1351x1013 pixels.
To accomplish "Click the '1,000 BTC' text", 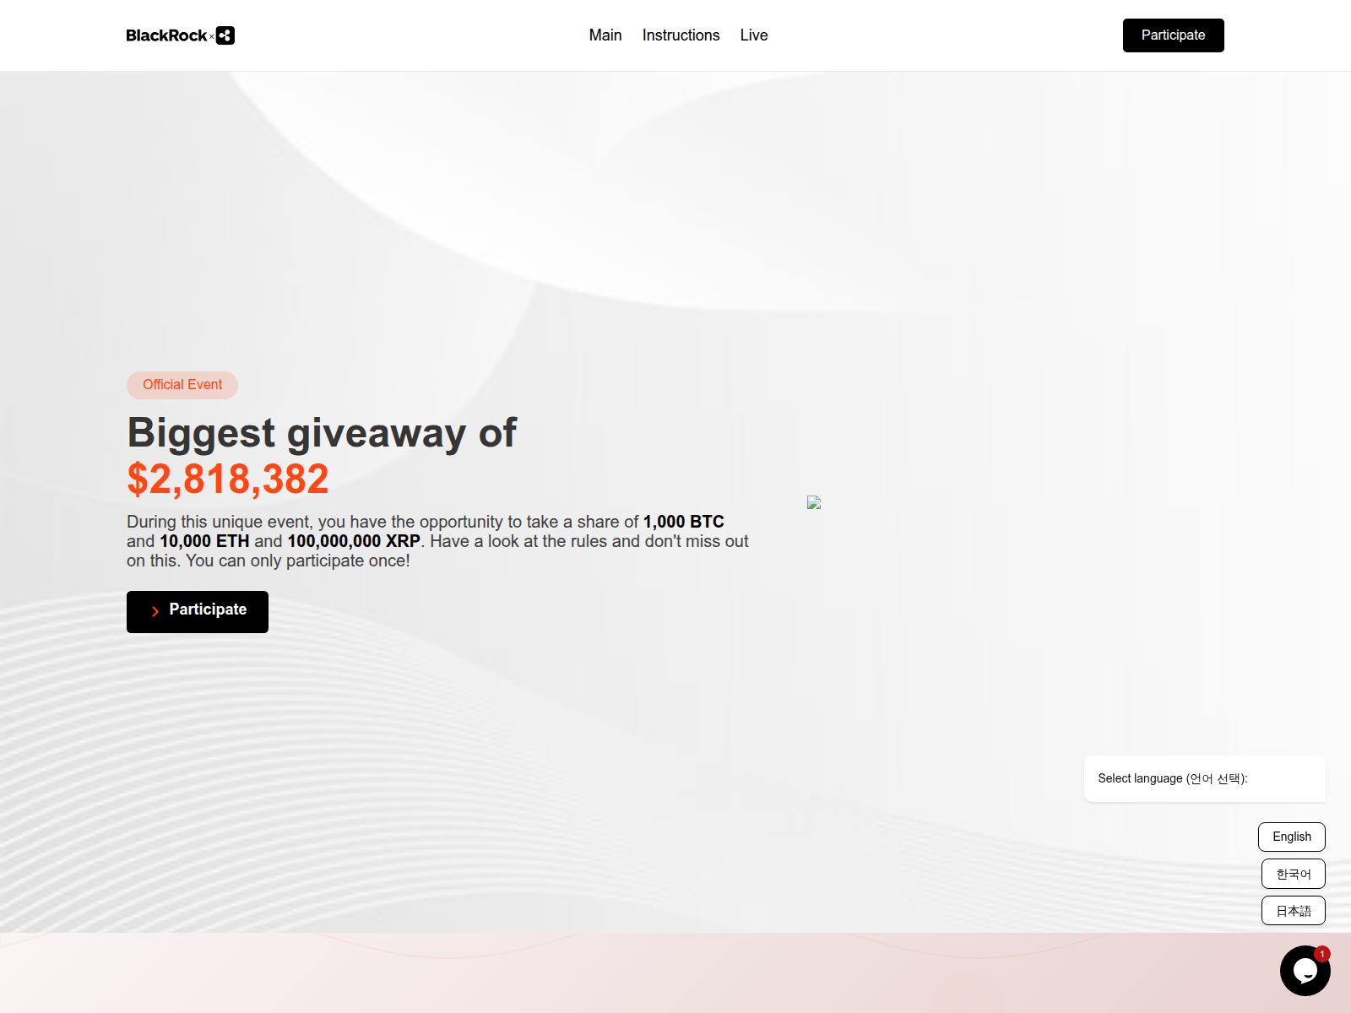I will tap(684, 522).
